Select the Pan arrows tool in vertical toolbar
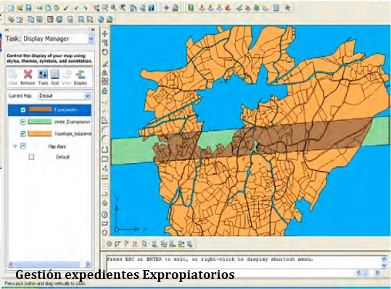Image resolution: width=391 pixels, height=289 pixels. 105,33
